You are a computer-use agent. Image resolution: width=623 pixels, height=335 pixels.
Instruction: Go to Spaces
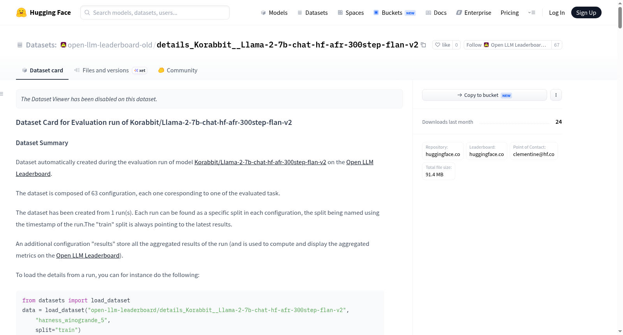click(350, 12)
